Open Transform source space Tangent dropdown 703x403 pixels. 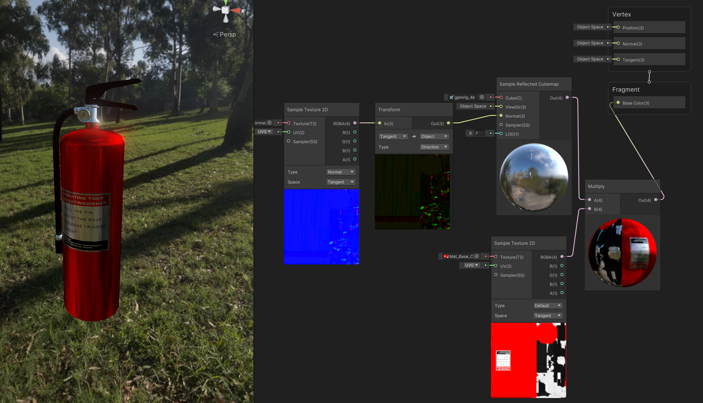click(x=393, y=137)
